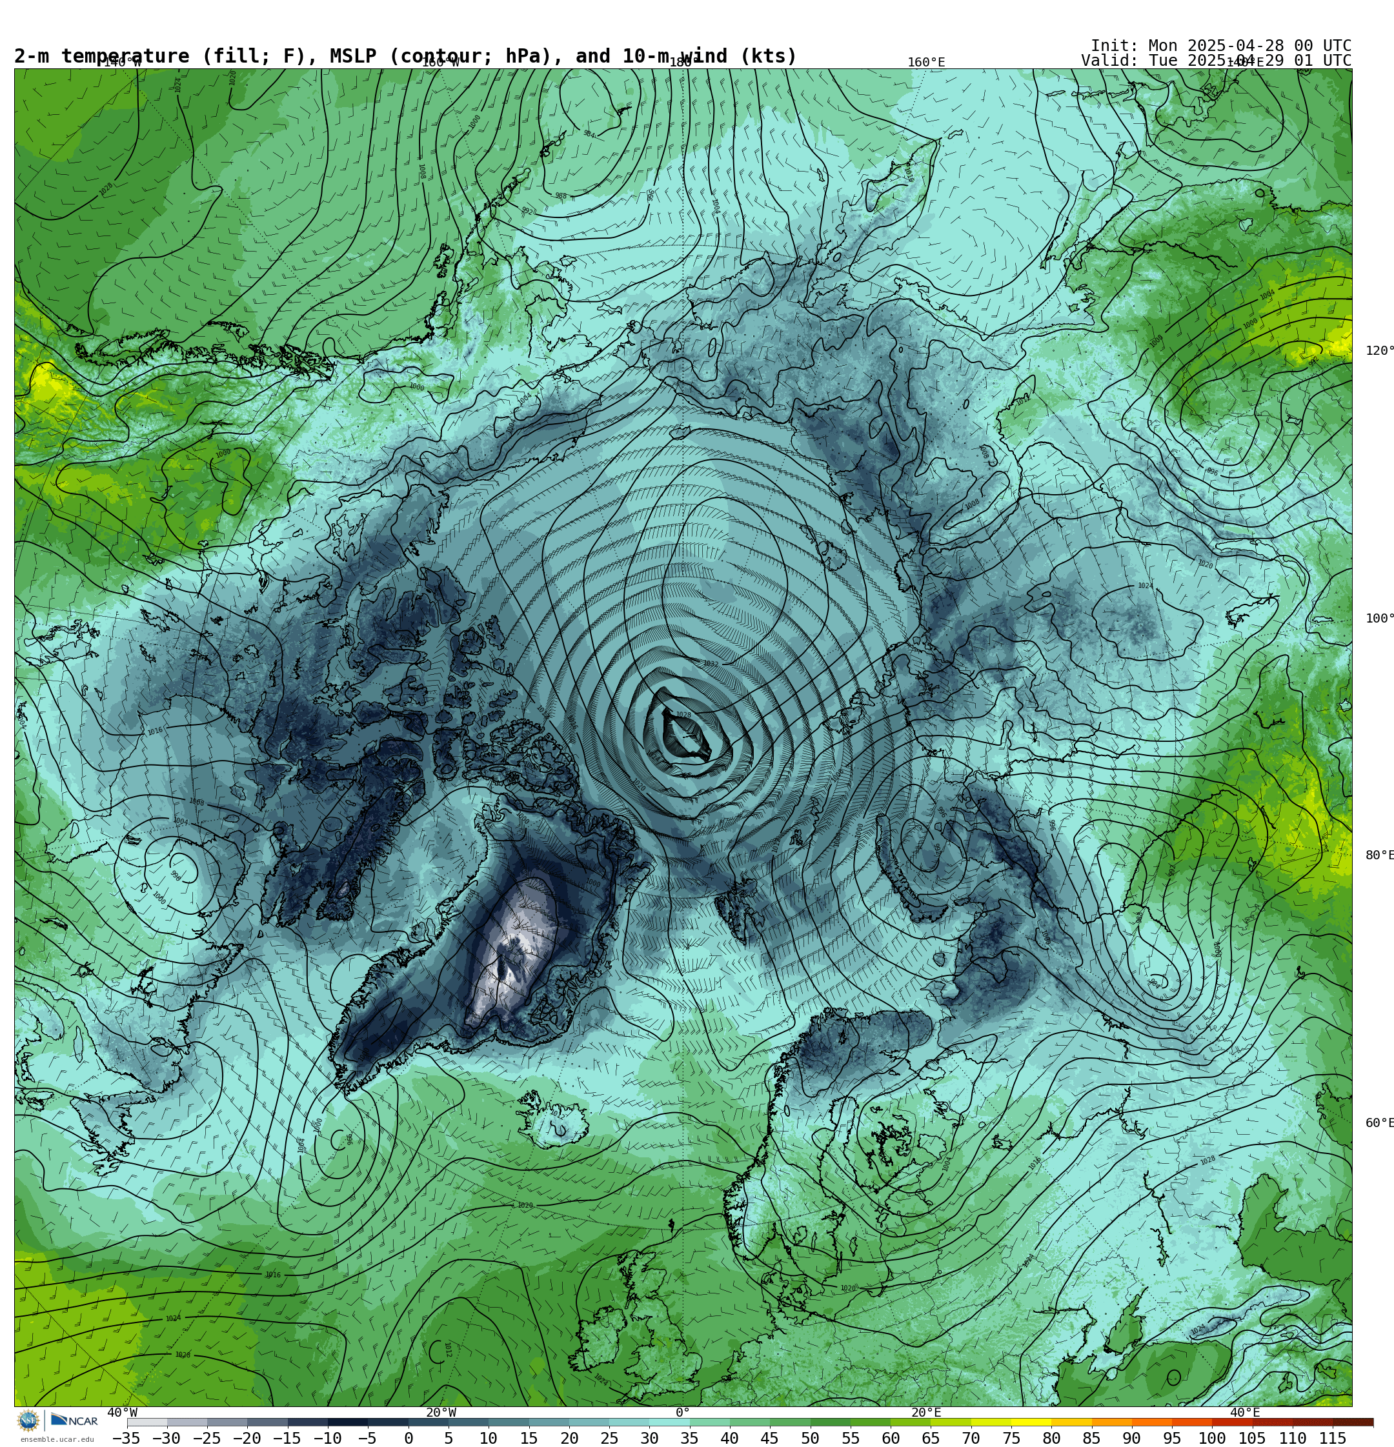Click the -25 tick label on the colorbar
1394x1447 pixels.
(x=206, y=1438)
